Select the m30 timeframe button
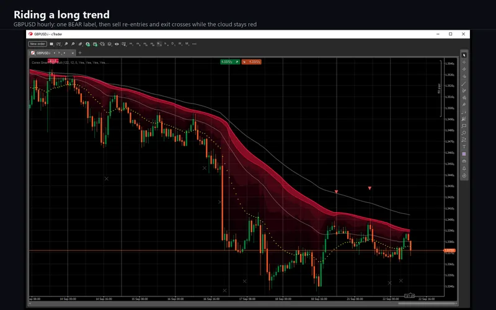 click(152, 44)
